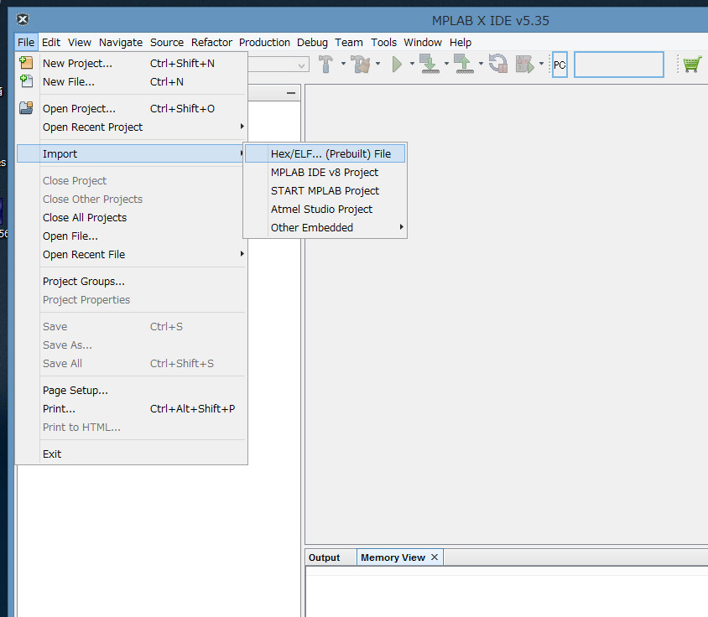Click the Build Project hammer icon
The image size is (708, 617).
325,64
